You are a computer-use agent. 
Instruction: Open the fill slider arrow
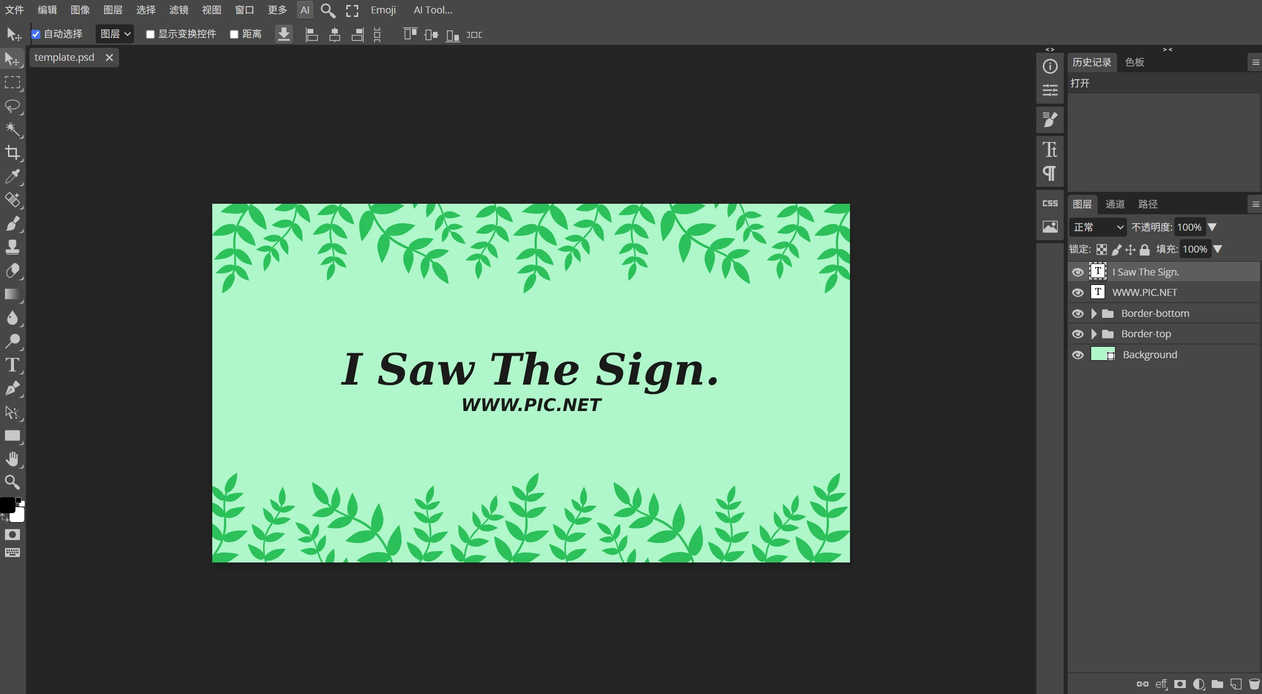(x=1218, y=249)
